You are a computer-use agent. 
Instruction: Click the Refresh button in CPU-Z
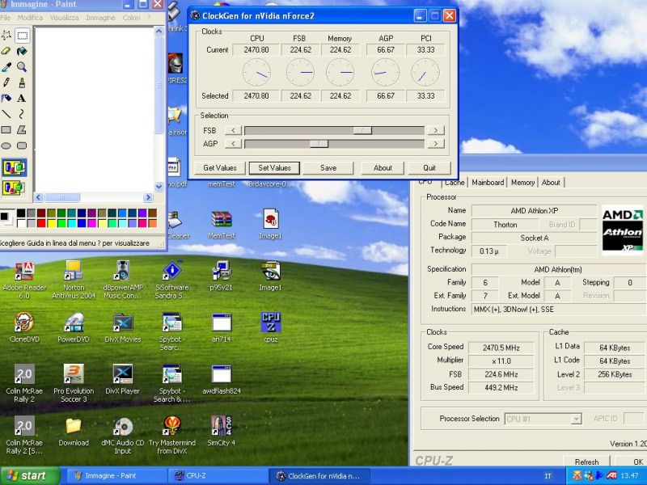pyautogui.click(x=586, y=462)
